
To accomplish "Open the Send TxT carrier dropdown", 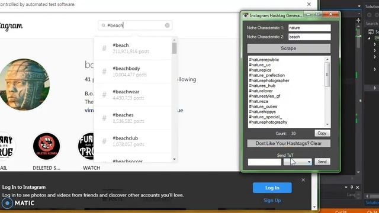I will point(297,162).
